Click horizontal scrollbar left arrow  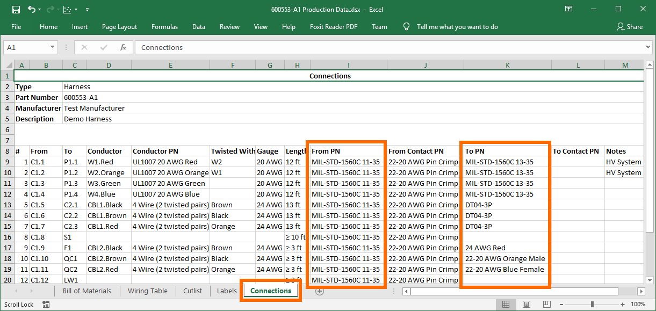[406, 291]
